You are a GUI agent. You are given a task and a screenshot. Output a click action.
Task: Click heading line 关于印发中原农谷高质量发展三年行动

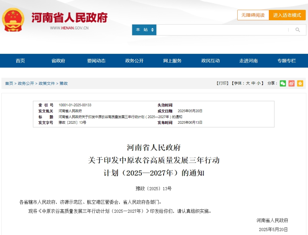tap(154, 160)
